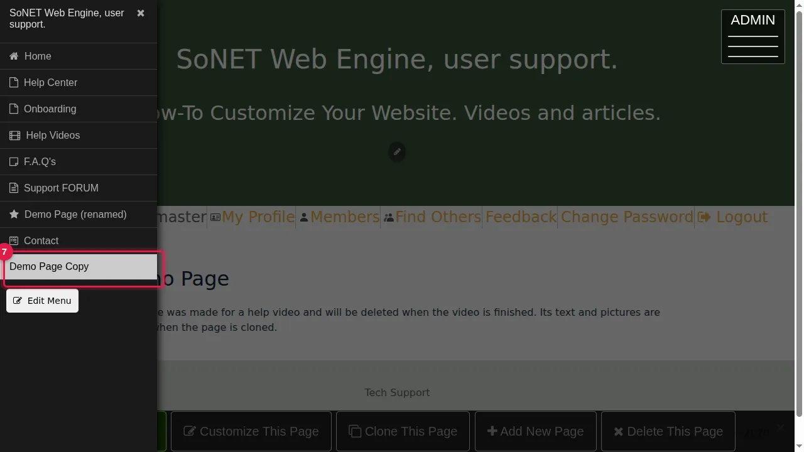Open the Feedback link
Viewport: 804px width, 452px height.
pos(521,217)
